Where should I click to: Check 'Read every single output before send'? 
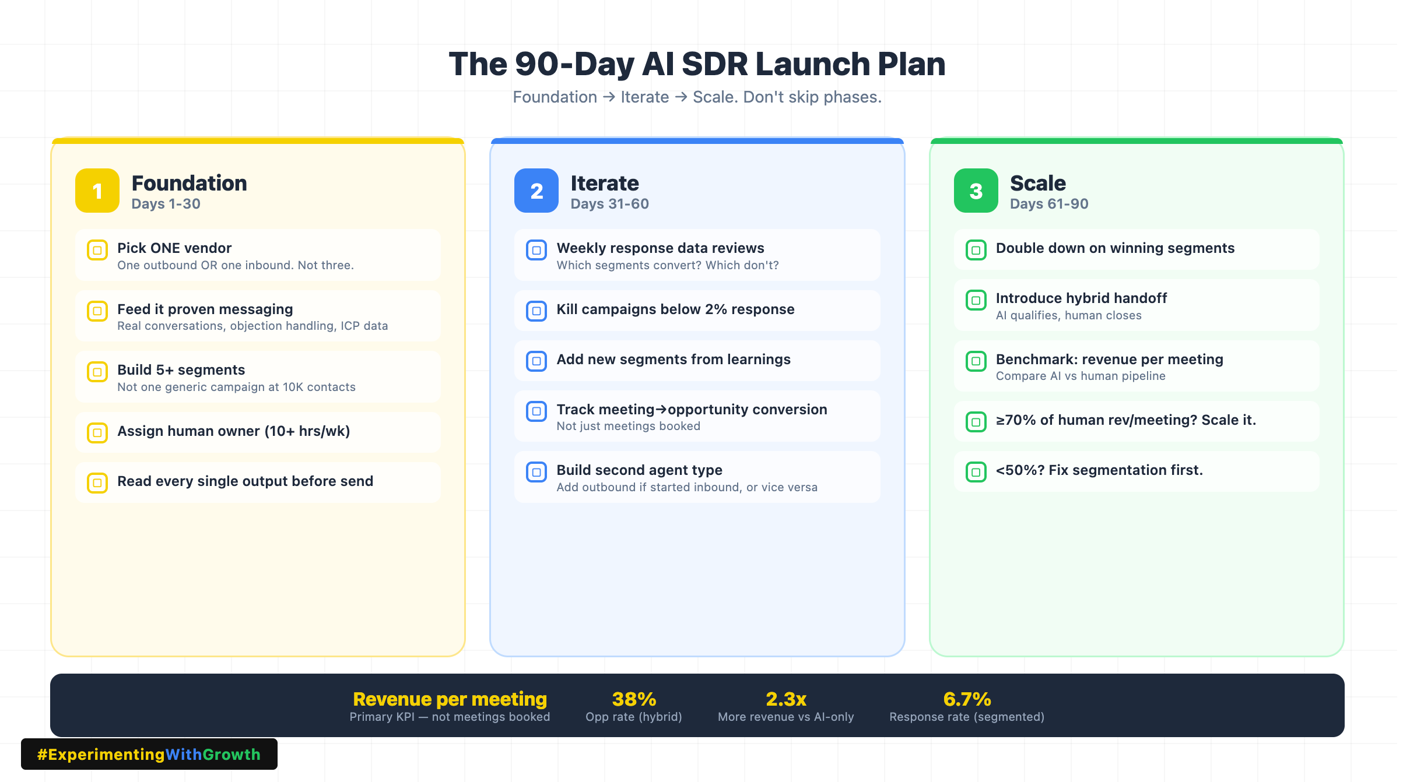[97, 482]
